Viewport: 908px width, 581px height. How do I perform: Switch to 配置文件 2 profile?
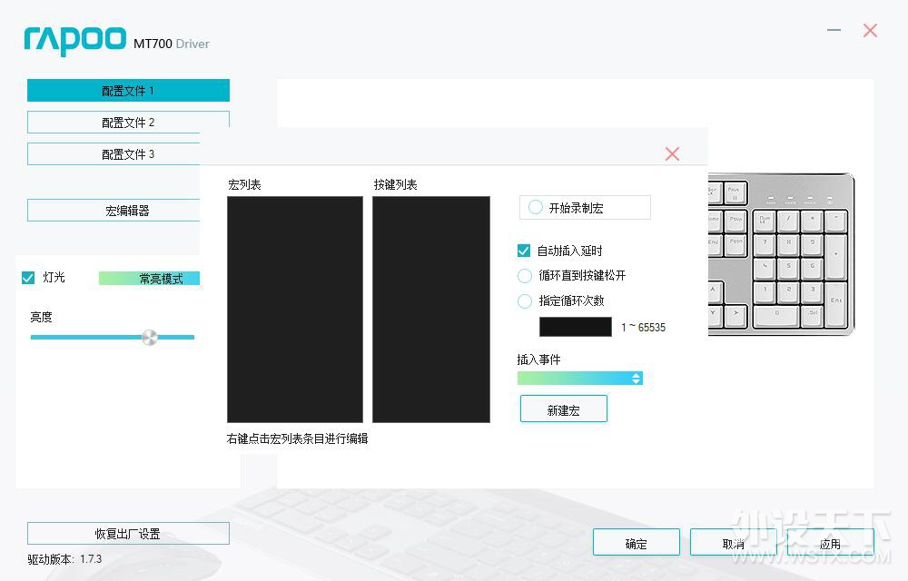tap(128, 123)
